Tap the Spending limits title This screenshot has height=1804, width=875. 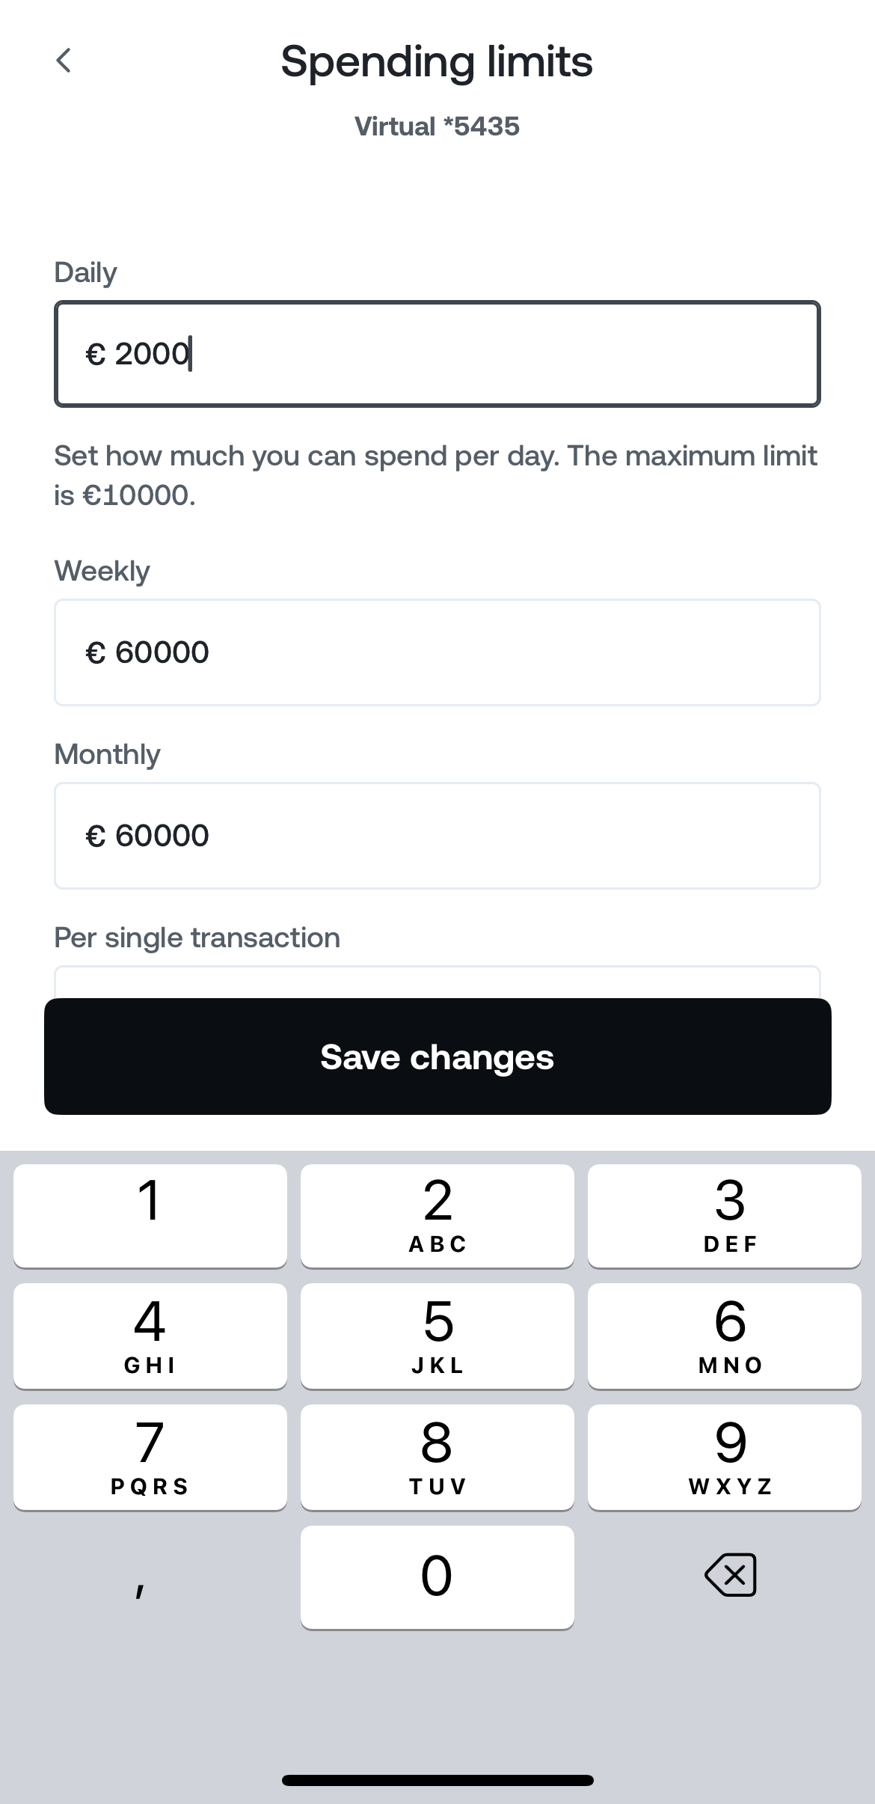point(437,61)
